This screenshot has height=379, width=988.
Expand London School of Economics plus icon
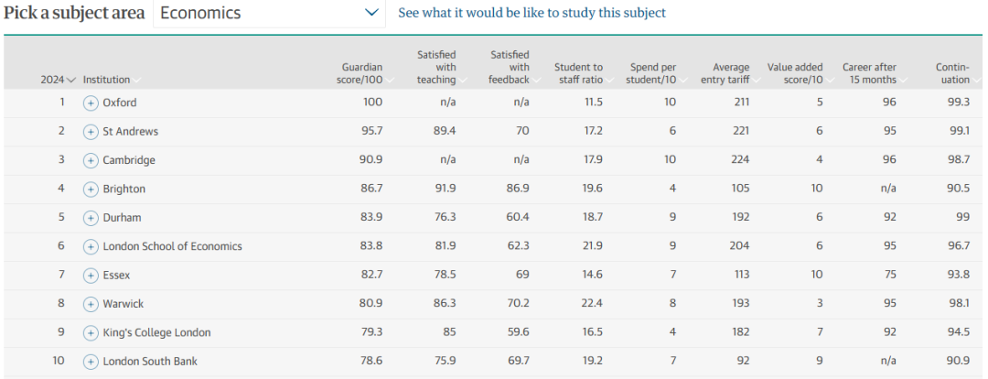point(91,246)
